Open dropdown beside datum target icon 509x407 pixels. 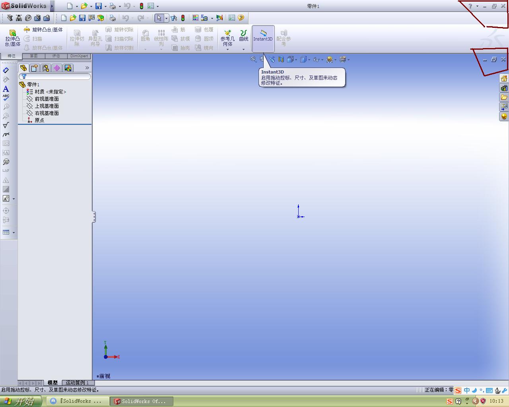point(14,199)
